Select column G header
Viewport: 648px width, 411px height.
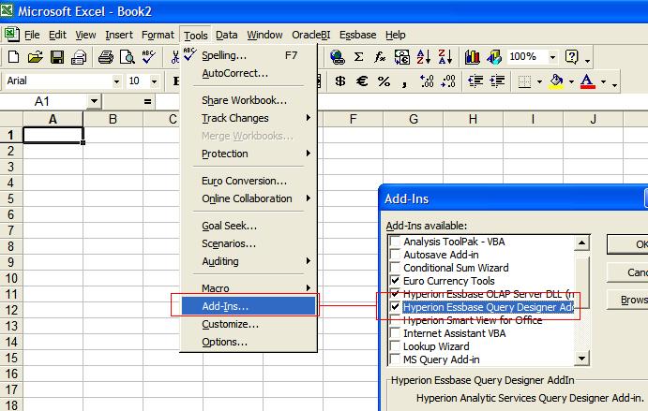[414, 119]
